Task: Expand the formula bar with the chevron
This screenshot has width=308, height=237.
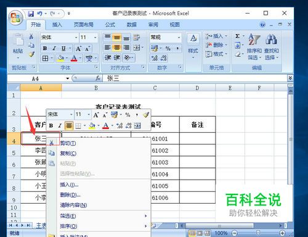Action: [290, 78]
